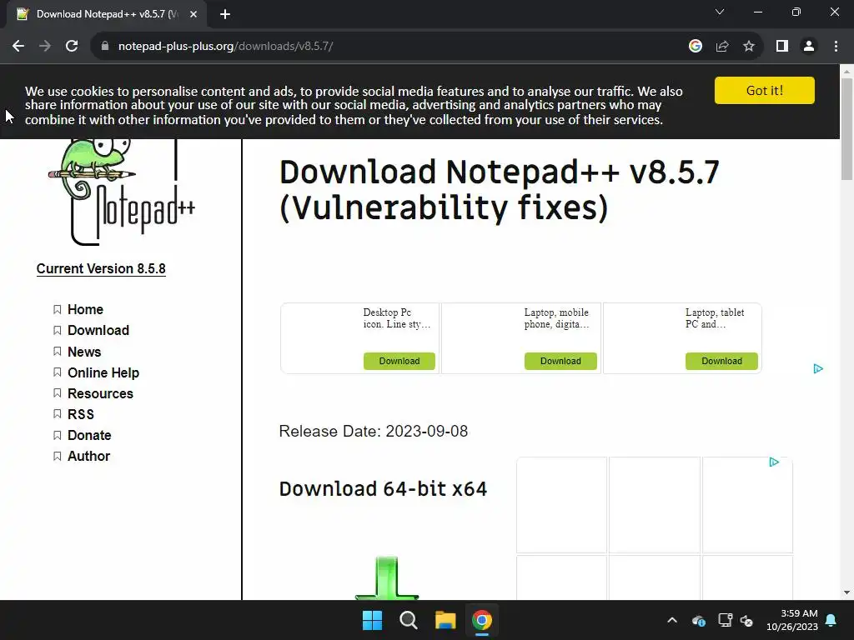Image resolution: width=854 pixels, height=640 pixels.
Task: Open Online Help in the sidebar
Action: tap(103, 372)
